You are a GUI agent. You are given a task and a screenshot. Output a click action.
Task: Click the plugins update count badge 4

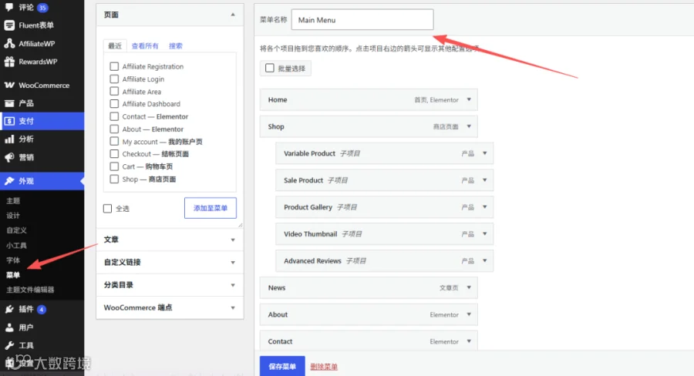(x=42, y=309)
